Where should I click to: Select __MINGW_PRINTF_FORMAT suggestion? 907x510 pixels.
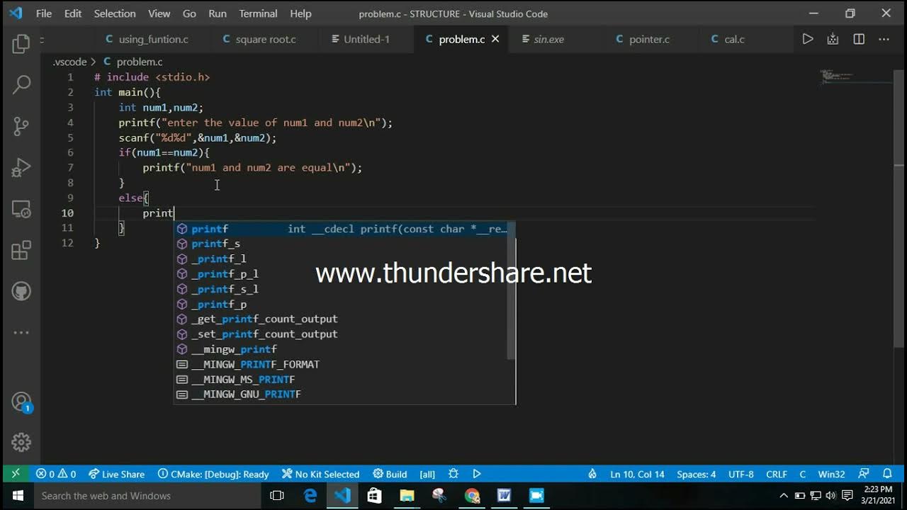point(341,365)
